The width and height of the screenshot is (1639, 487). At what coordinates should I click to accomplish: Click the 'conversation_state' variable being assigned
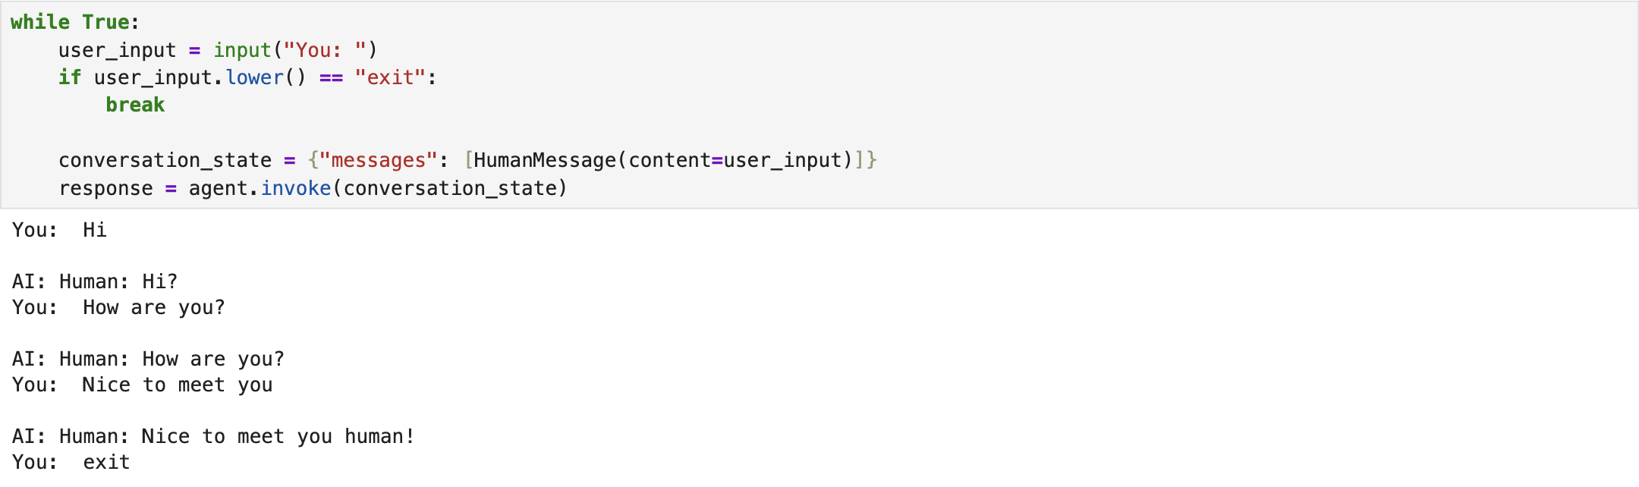165,160
